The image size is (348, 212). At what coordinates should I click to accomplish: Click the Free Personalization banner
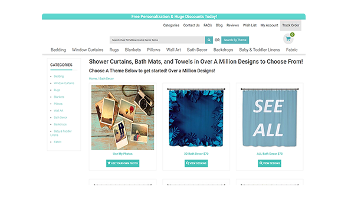[x=174, y=16]
